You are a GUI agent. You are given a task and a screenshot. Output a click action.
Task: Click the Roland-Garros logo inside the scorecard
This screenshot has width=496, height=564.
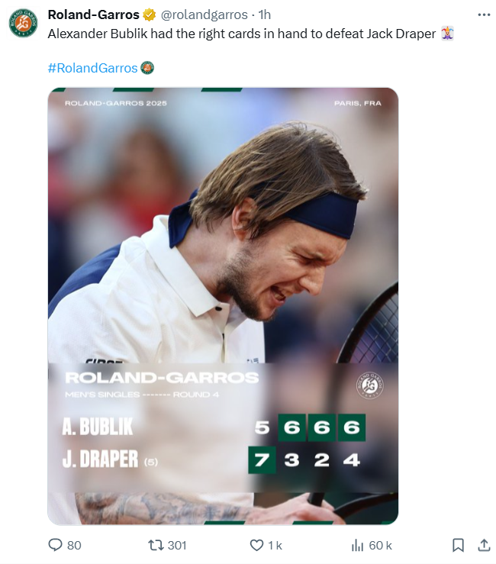point(370,385)
